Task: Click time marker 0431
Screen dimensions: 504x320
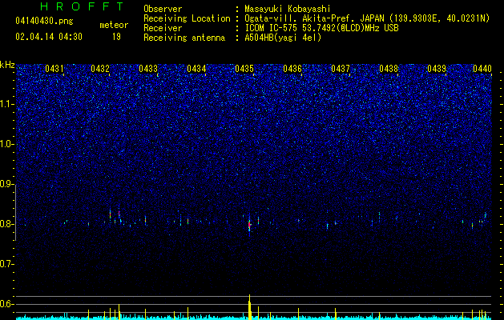Action: 54,69
